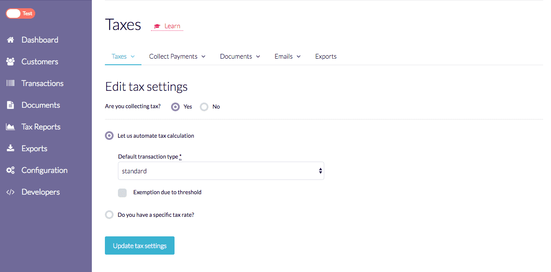Select No for collecting tax
The image size is (551, 272).
[x=204, y=107]
